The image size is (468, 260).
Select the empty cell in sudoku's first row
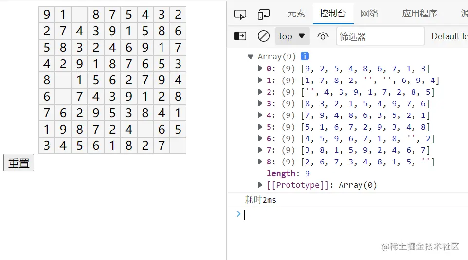coord(79,15)
